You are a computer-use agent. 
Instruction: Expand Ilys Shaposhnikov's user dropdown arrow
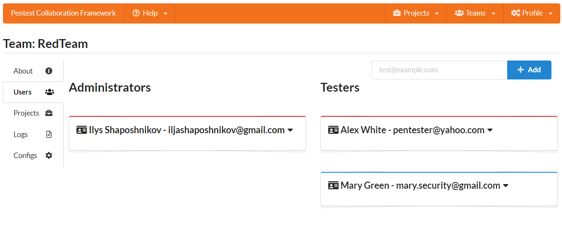(290, 130)
